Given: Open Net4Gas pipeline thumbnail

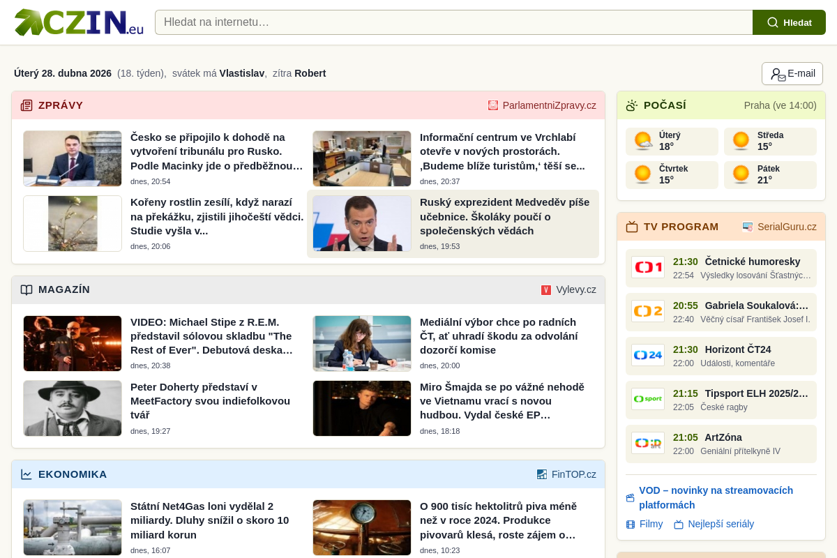Looking at the screenshot, I should pyautogui.click(x=73, y=527).
